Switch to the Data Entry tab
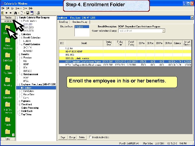Screen dimensions: 195x146 63,22
